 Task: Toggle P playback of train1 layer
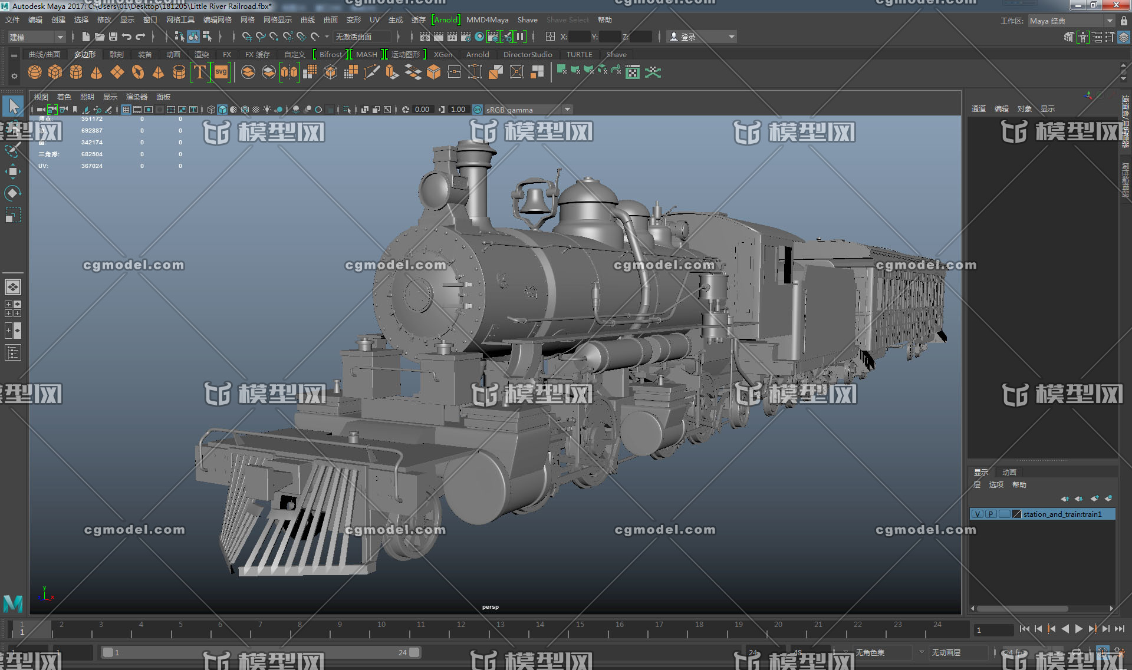991,514
